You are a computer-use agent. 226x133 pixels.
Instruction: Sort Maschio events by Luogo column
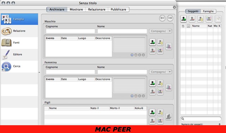click(86, 38)
